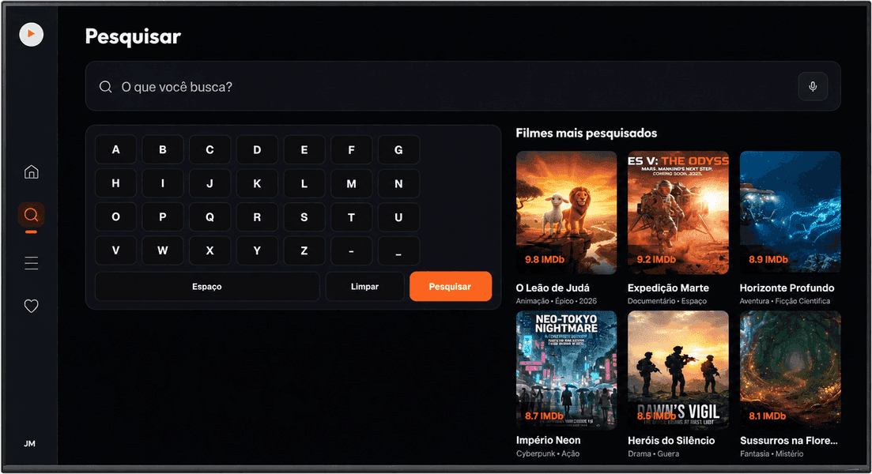Tap the letter U key
The image size is (872, 474).
398,216
